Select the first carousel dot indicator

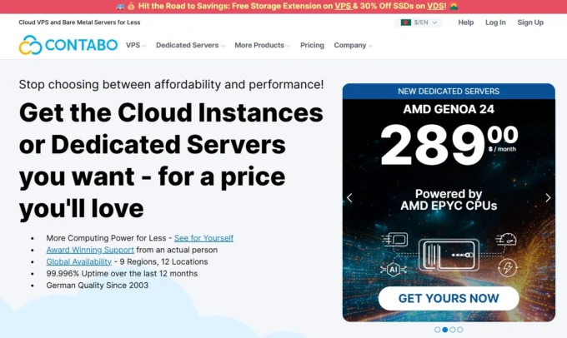[437, 330]
